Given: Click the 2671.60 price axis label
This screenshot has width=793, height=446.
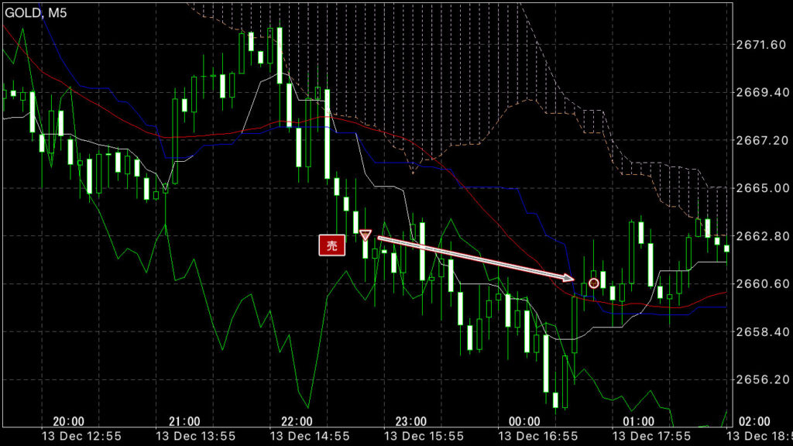Looking at the screenshot, I should coord(760,45).
